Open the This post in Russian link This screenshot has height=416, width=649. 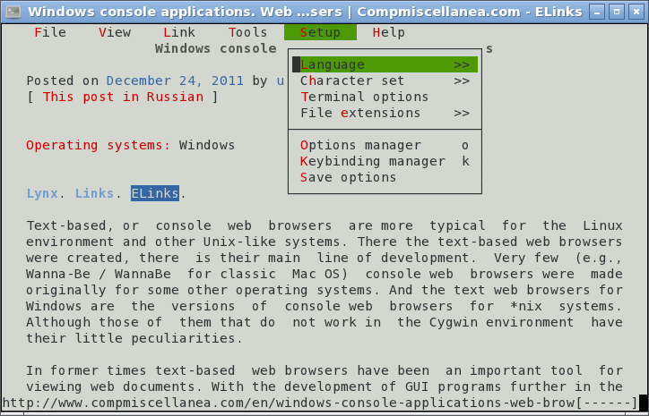tap(123, 97)
